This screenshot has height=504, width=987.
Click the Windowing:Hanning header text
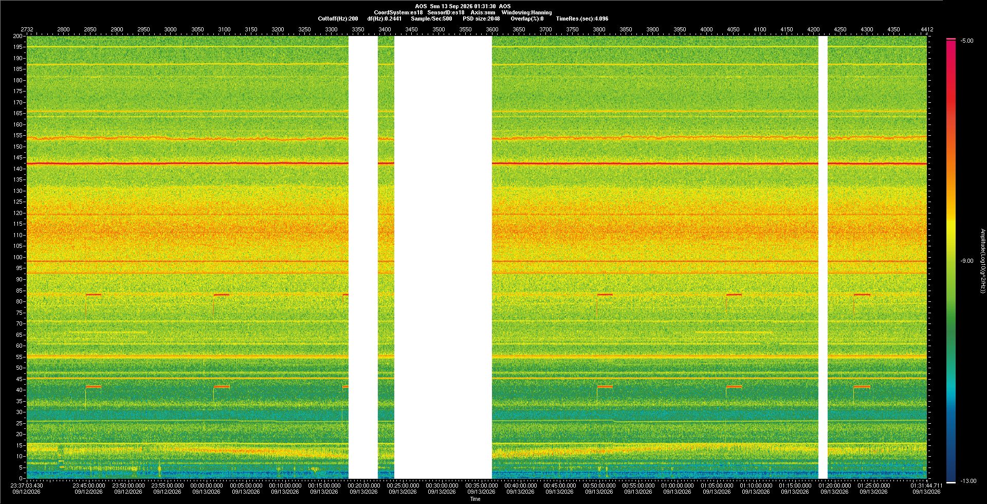pyautogui.click(x=527, y=12)
